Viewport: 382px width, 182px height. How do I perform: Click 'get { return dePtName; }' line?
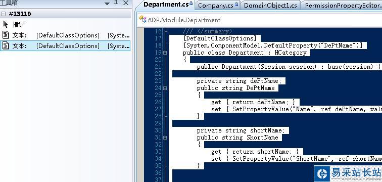pos(253,102)
